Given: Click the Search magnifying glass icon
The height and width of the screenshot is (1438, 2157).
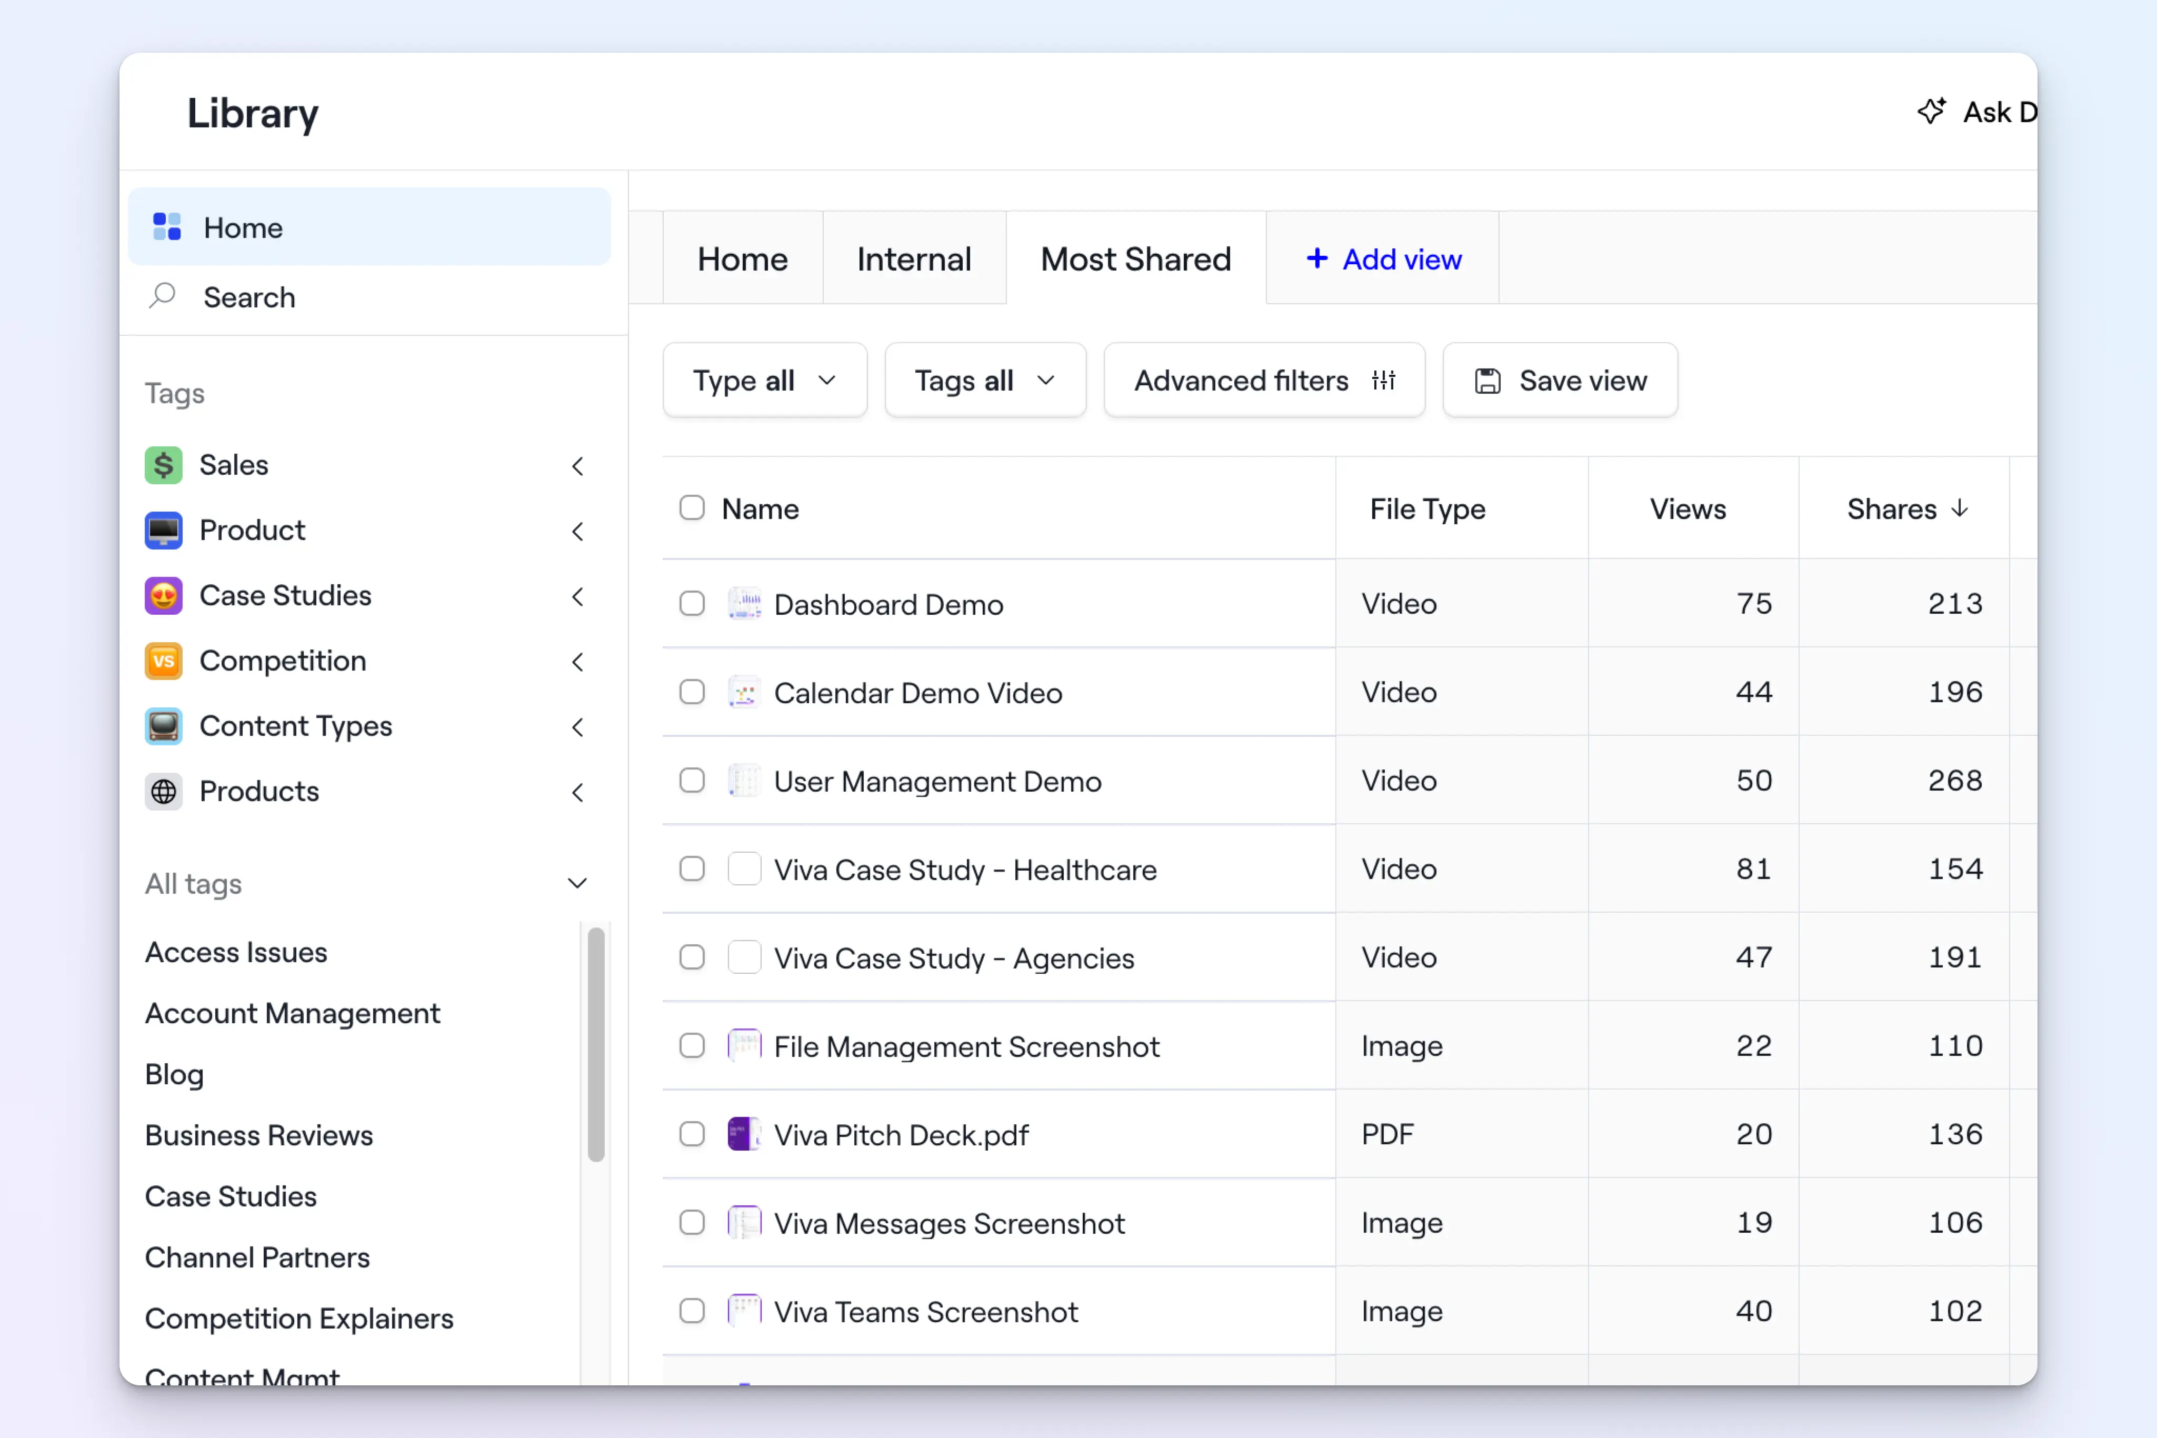Looking at the screenshot, I should coord(162,296).
